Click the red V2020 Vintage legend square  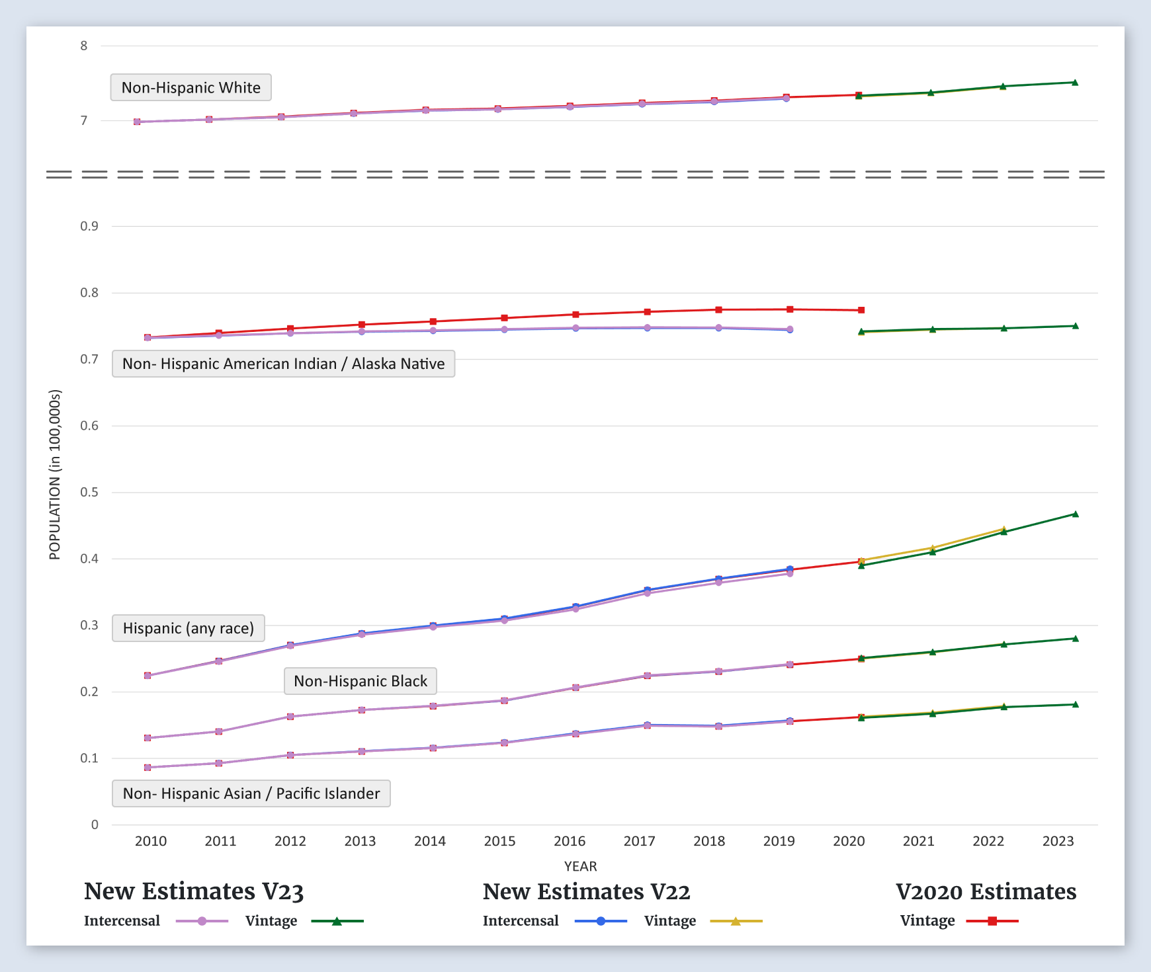[x=992, y=921]
